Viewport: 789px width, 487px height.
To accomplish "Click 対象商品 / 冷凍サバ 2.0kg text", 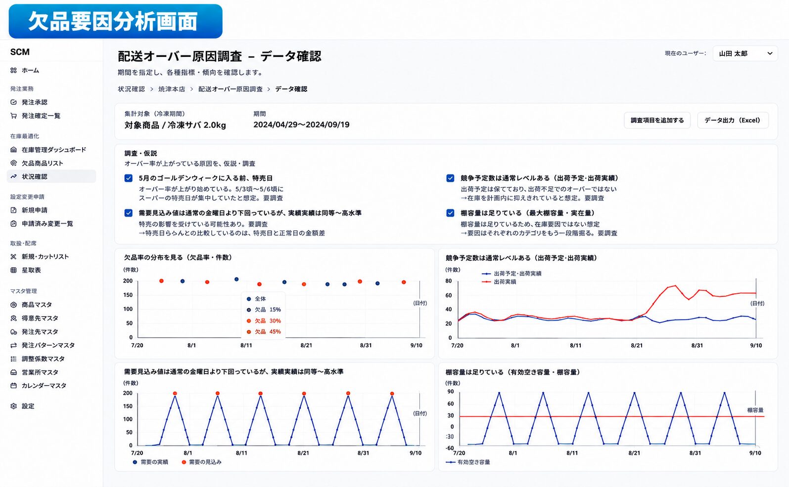I will pos(175,125).
